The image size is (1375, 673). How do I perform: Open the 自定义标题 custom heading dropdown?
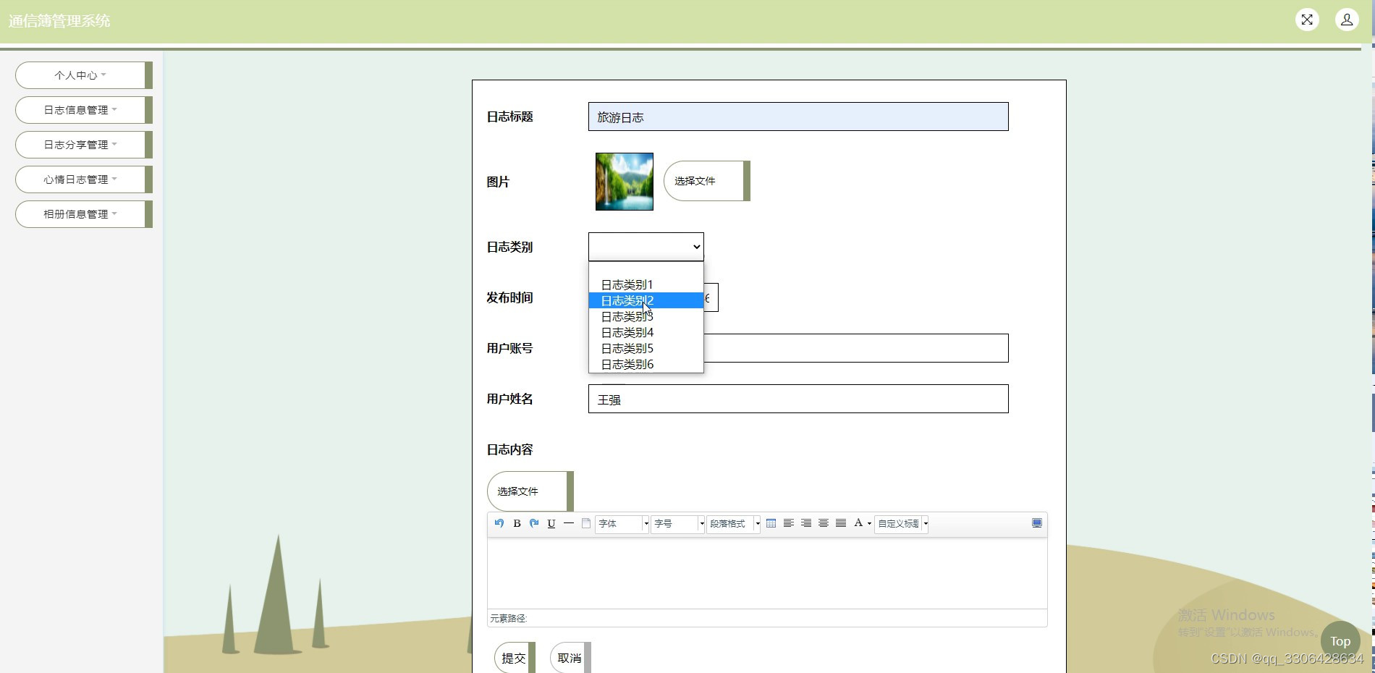902,524
